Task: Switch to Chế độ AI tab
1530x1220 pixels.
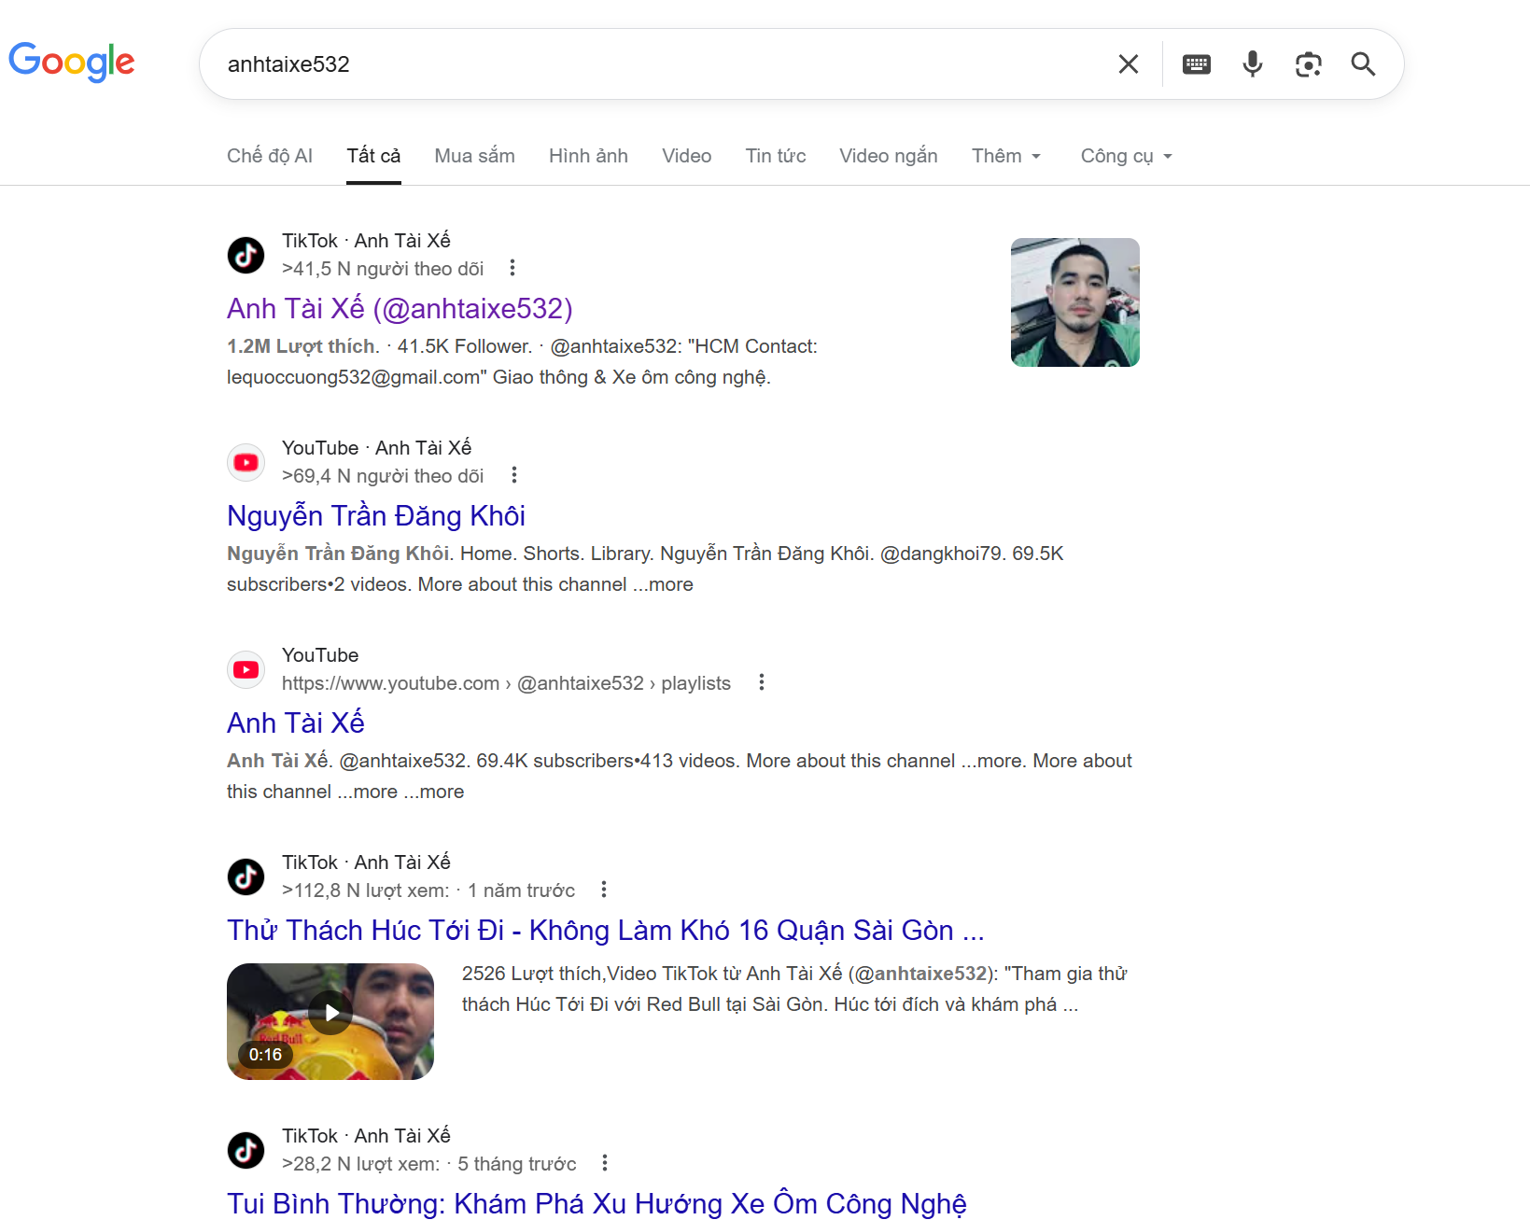Action: (x=270, y=156)
